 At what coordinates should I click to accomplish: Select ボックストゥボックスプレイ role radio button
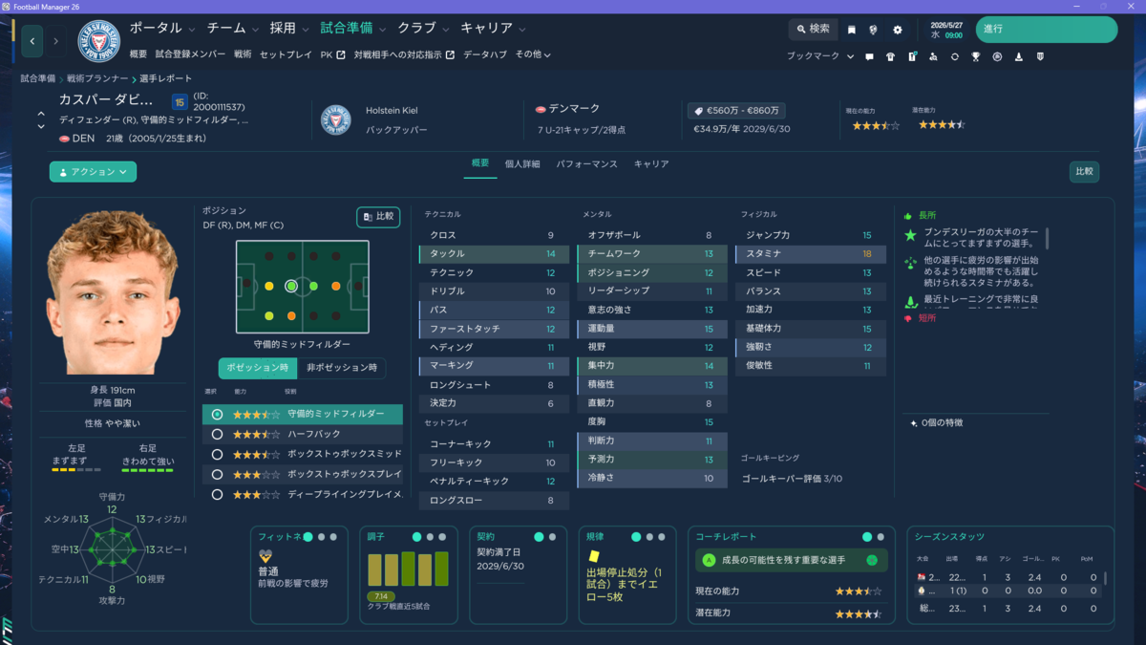tap(218, 474)
